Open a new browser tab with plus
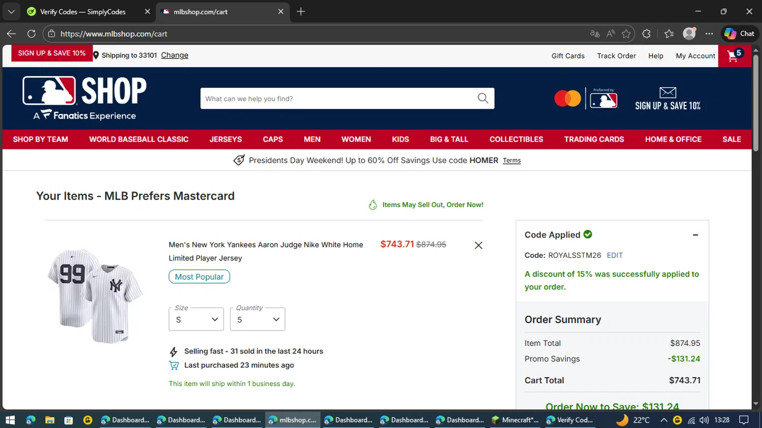 point(301,11)
